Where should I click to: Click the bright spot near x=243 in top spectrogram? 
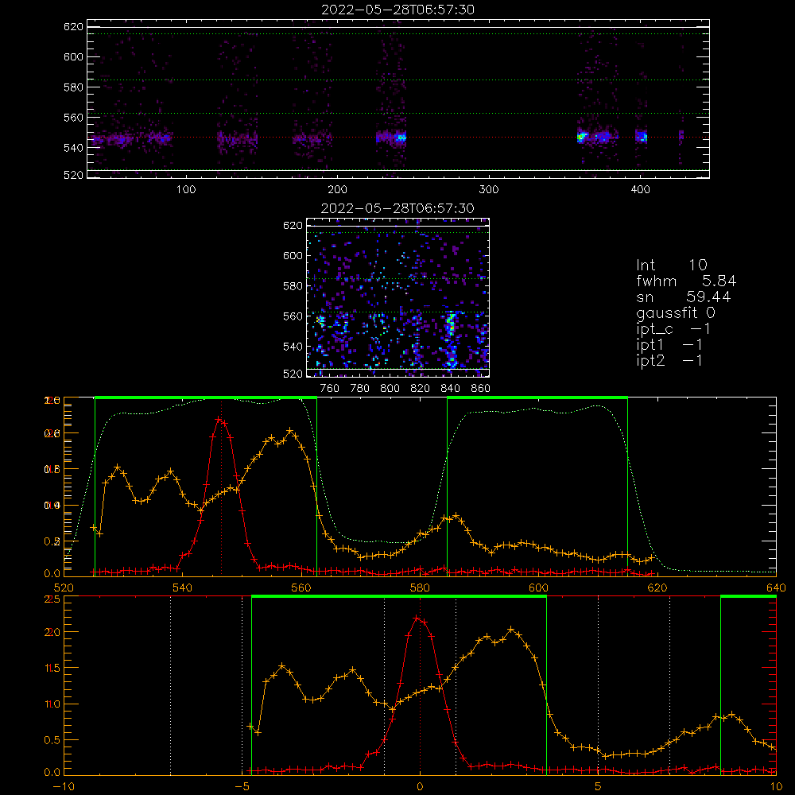(401, 137)
